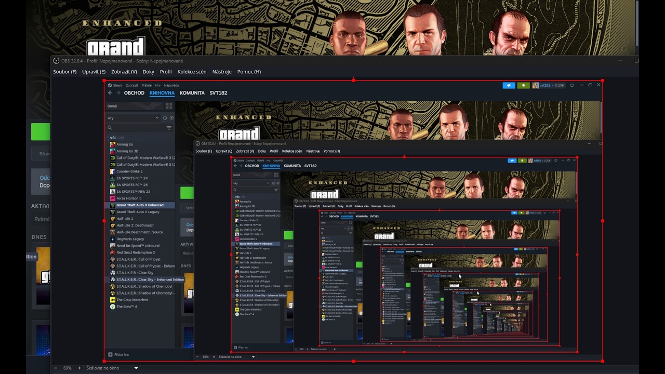Click the yellow Crew Motorfest game icon in the largest Steam library list
665x374 pixels.
pyautogui.click(x=113, y=300)
